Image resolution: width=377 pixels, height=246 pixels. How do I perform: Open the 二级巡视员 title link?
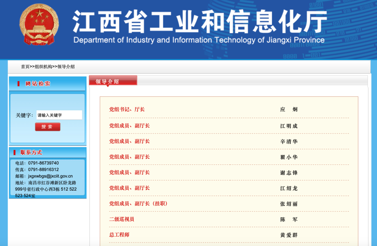click(121, 219)
